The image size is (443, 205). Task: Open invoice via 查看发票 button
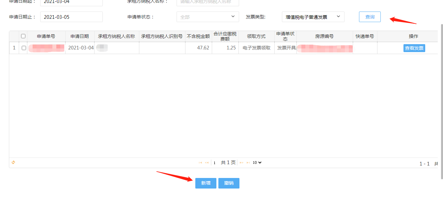pos(414,48)
